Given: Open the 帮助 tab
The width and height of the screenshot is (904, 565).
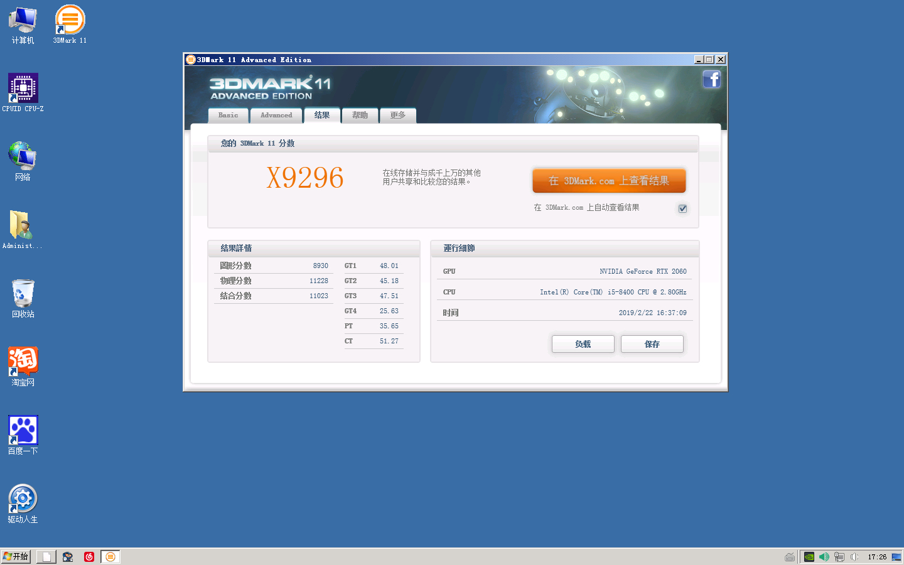Looking at the screenshot, I should pyautogui.click(x=360, y=116).
